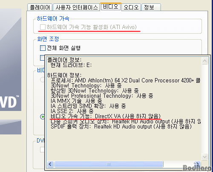Choose the unselected radio button under 비디오 section
Image resolution: width=213 pixels, height=172 pixels.
(x=42, y=79)
